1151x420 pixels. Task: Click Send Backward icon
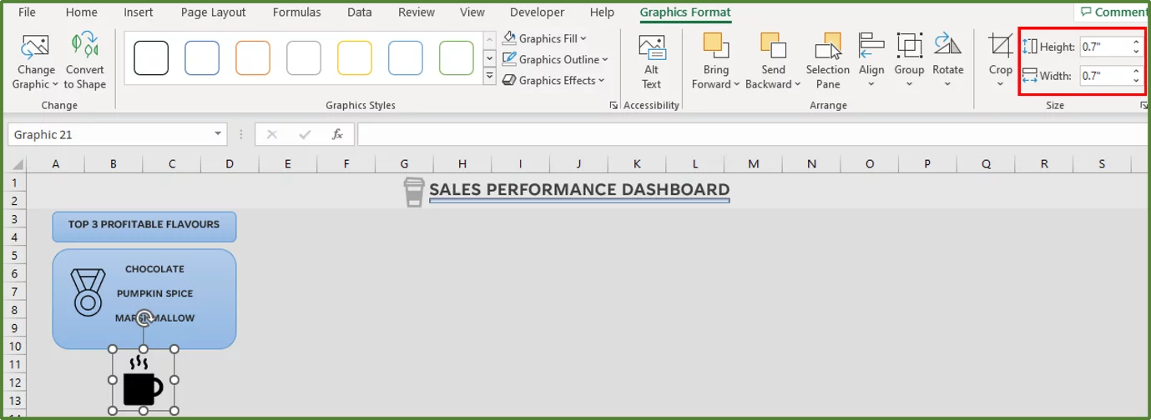(x=773, y=45)
